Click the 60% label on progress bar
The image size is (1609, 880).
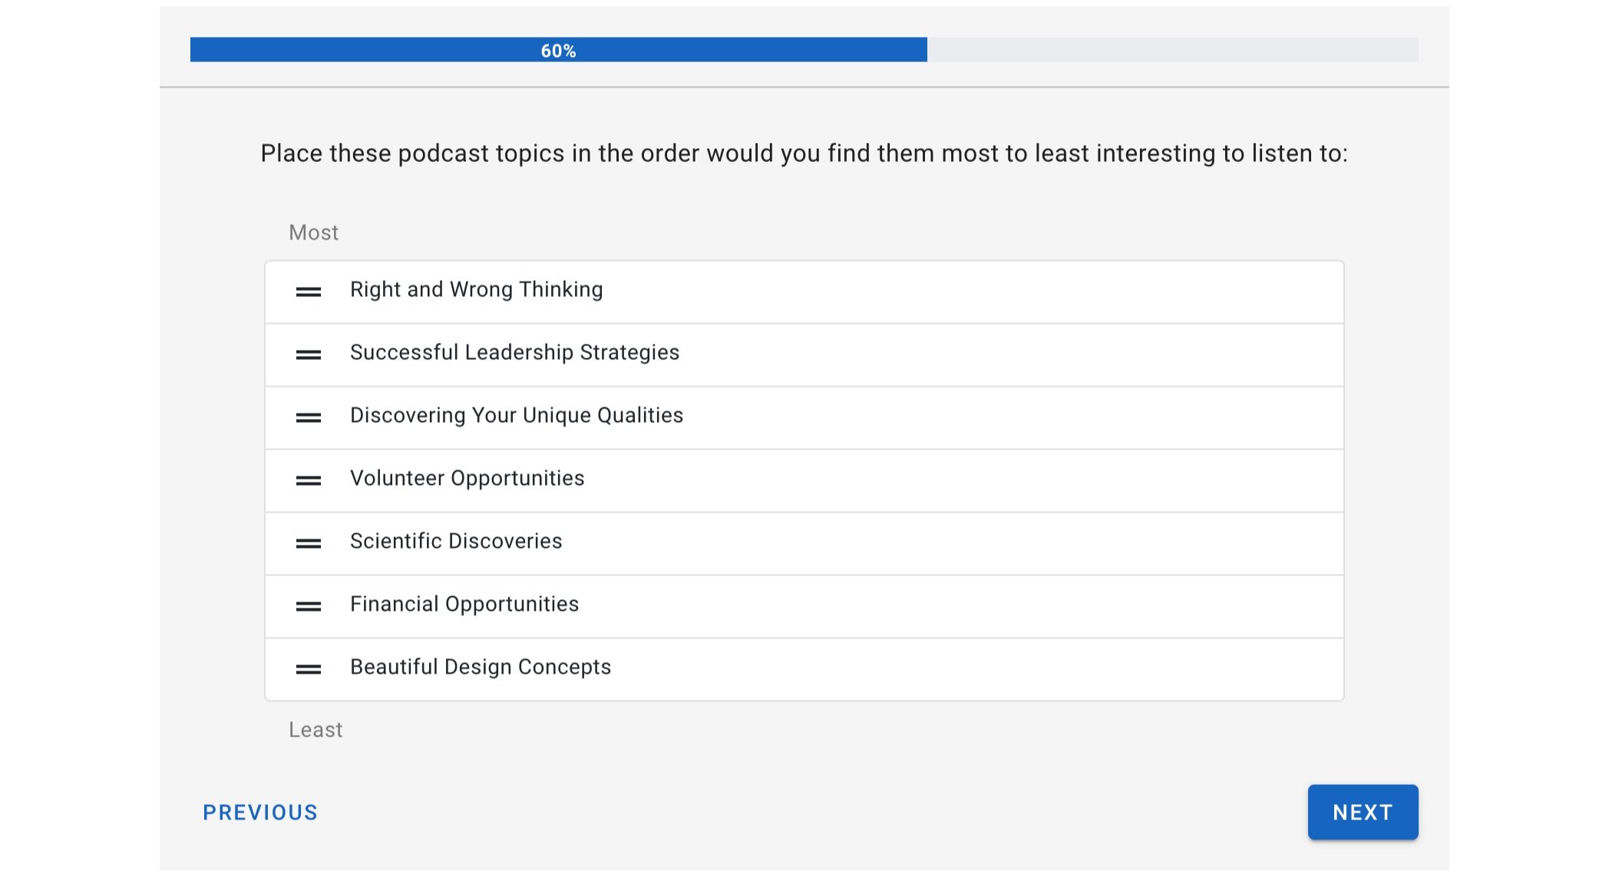(x=558, y=51)
